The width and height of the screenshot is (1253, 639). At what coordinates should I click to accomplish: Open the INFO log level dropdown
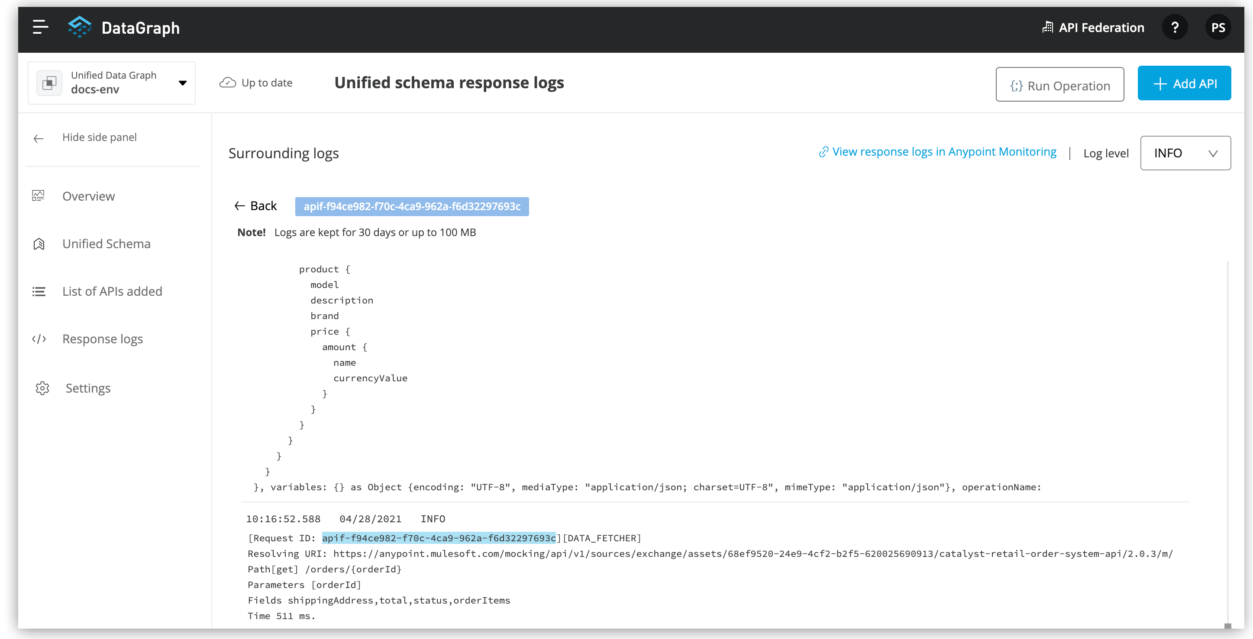(1185, 153)
